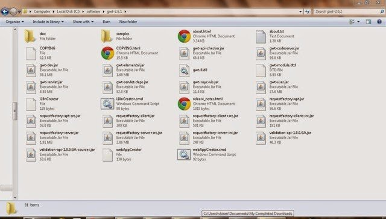The width and height of the screenshot is (386, 219).
Task: Select the webAppCreator.cmd script icon
Action: 184,154
